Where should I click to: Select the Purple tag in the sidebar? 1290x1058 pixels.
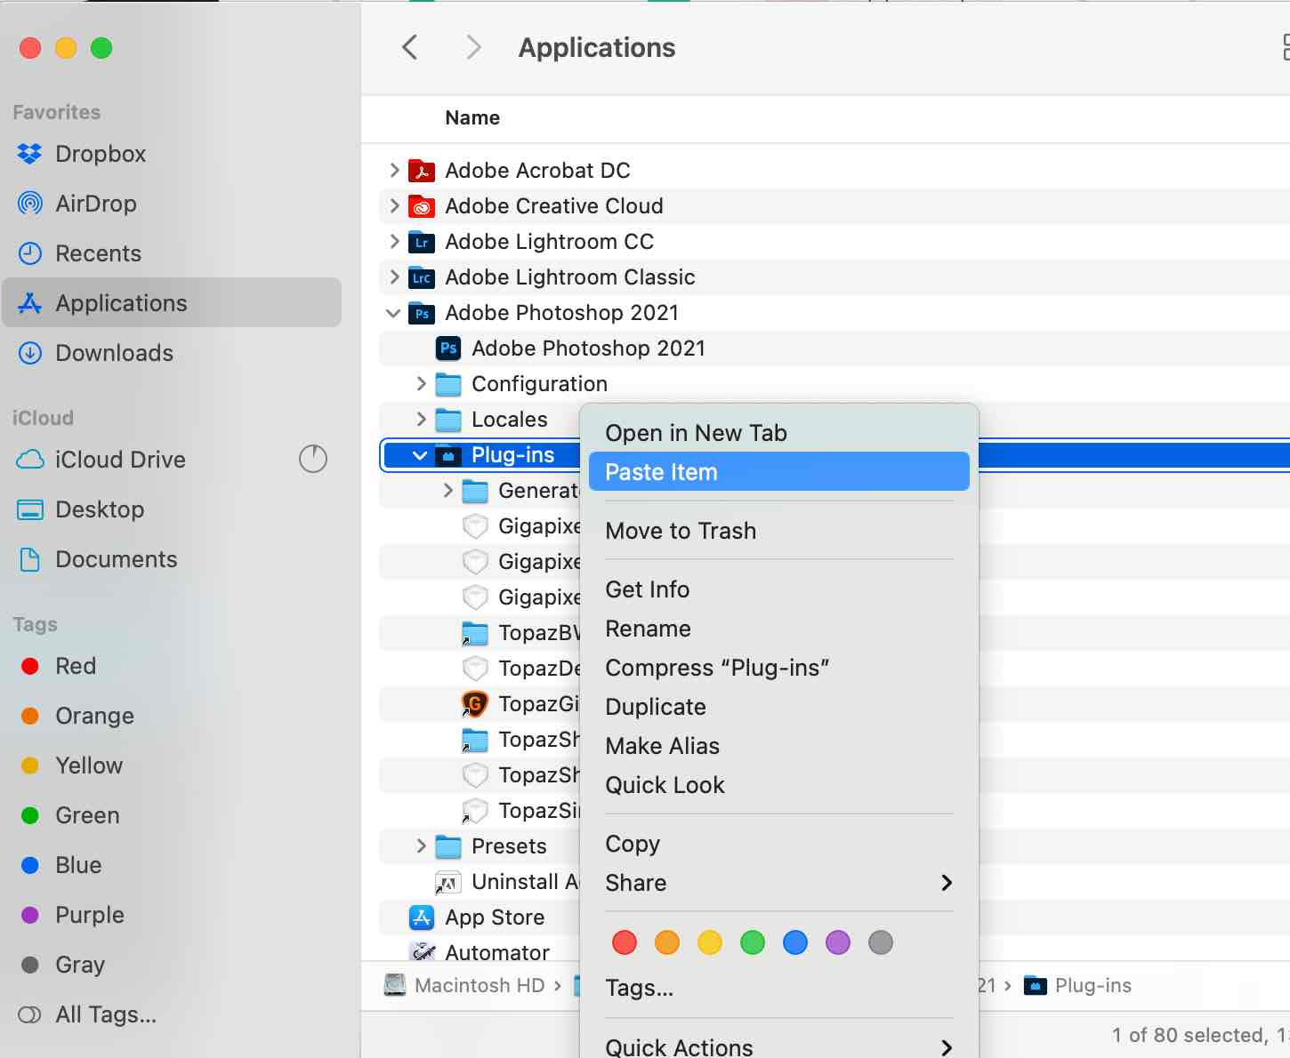pyautogui.click(x=172, y=915)
